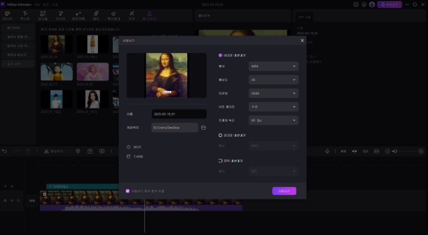Screen dimensions: 428x235
Task: Select the audio export radio button
Action: (x=220, y=135)
